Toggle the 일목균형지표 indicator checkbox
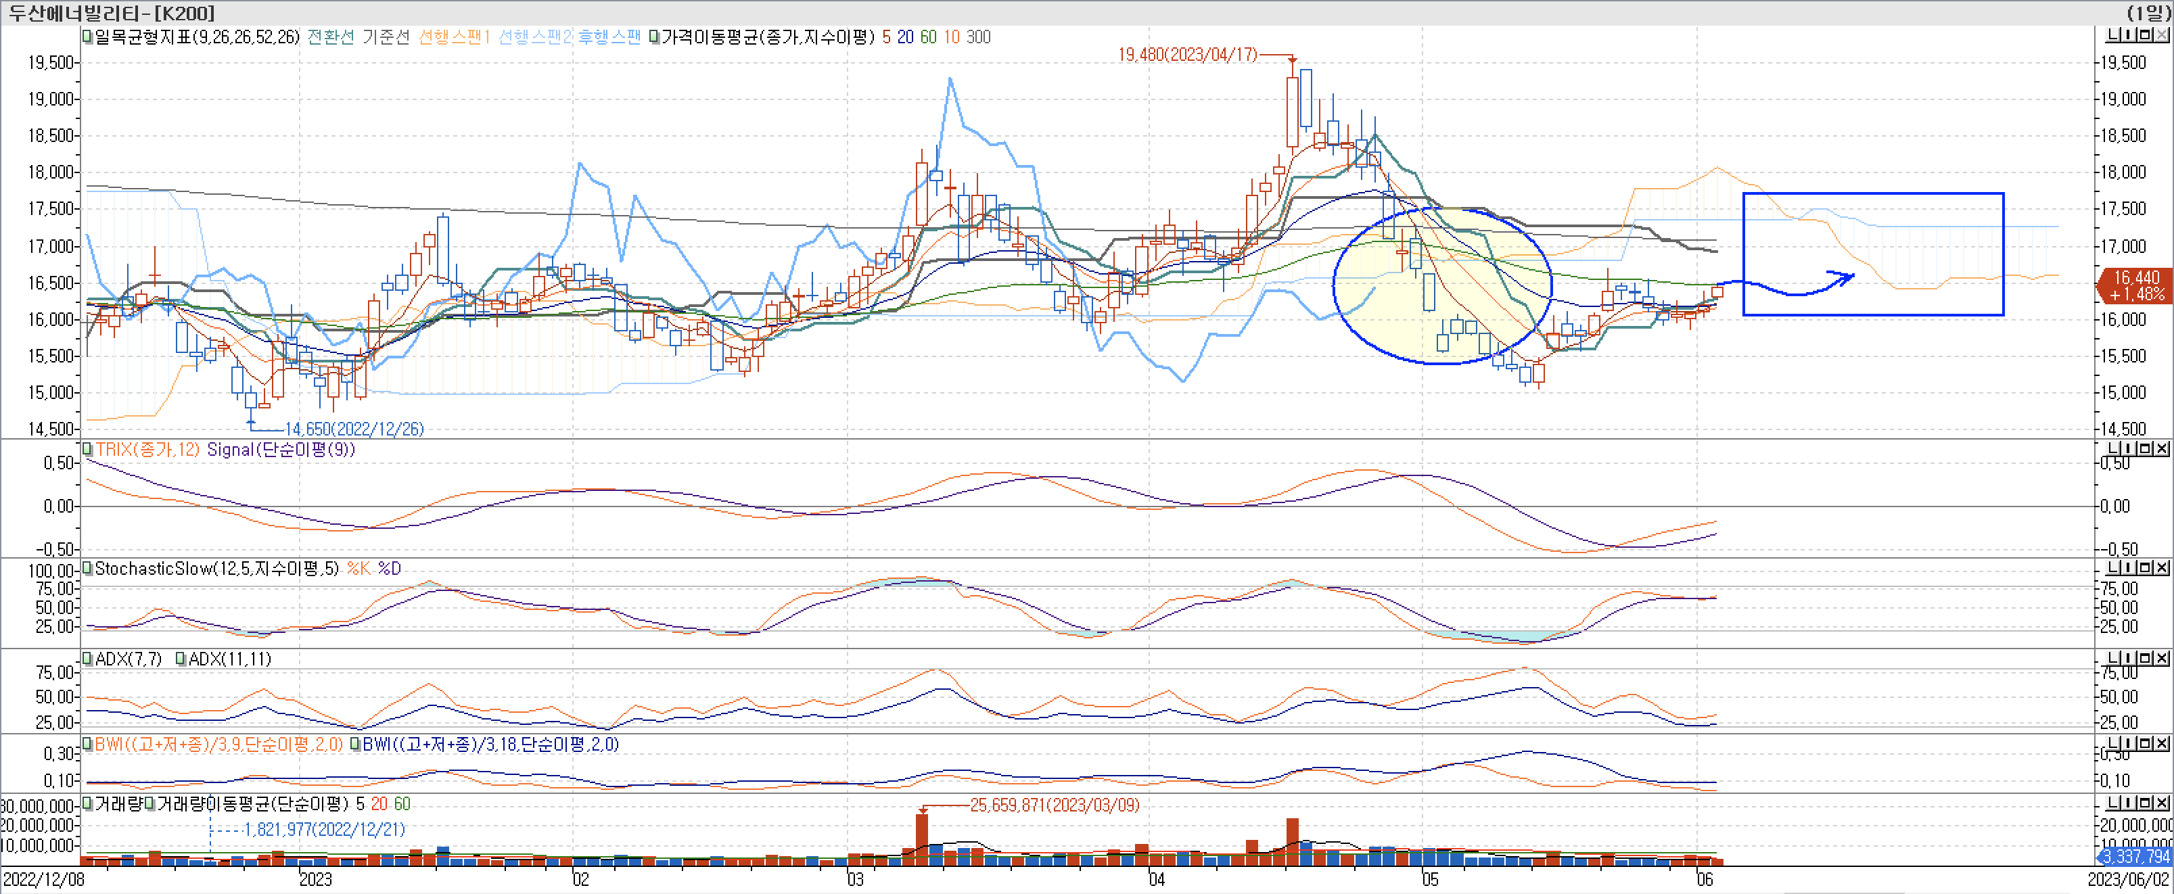This screenshot has width=2174, height=894. pos(87,37)
